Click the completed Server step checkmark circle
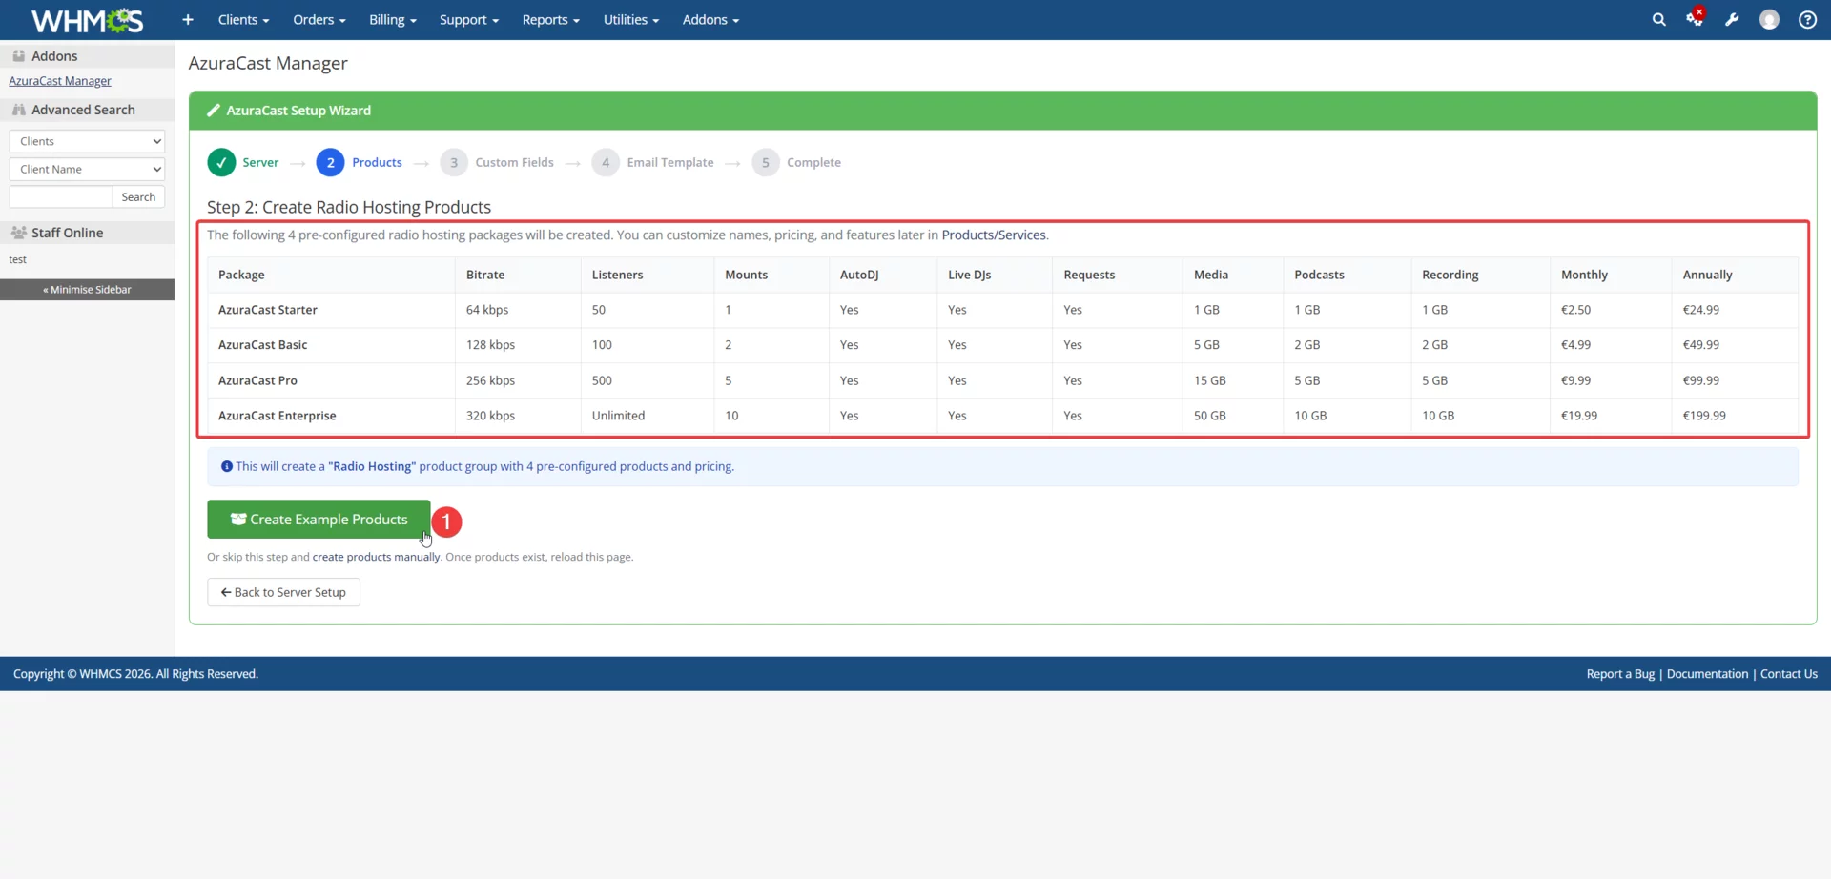1831x879 pixels. coord(220,162)
